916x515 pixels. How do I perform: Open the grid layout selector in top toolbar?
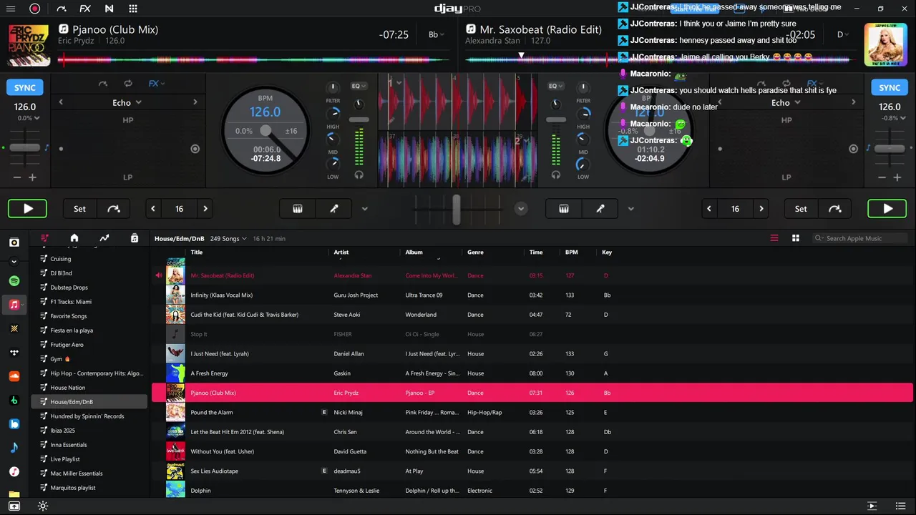point(133,9)
